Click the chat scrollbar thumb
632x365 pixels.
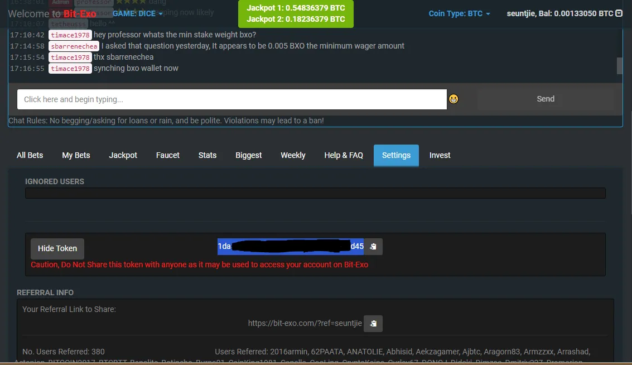tap(620, 66)
